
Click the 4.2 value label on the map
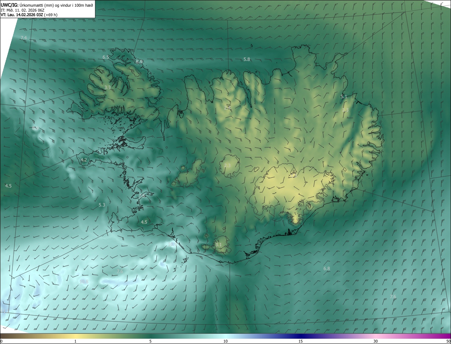84,160
